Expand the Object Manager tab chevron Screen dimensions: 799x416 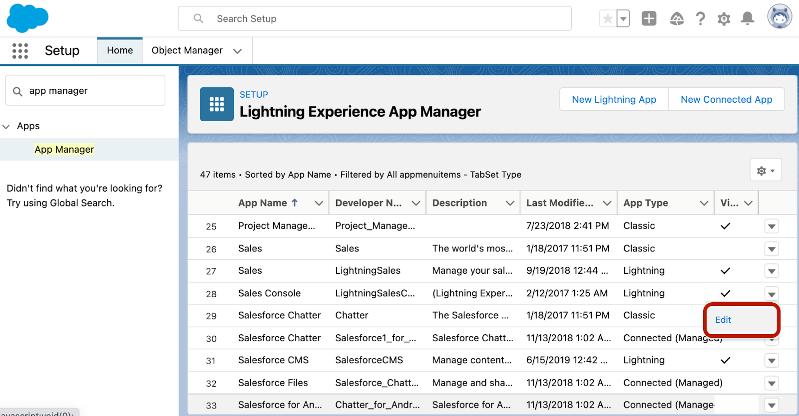tap(238, 51)
